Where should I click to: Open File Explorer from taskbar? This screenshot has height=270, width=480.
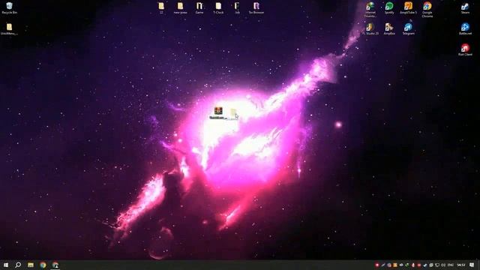[x=31, y=265]
